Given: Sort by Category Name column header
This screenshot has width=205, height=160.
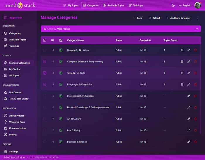Looking at the screenshot, I should pyautogui.click(x=75, y=40).
